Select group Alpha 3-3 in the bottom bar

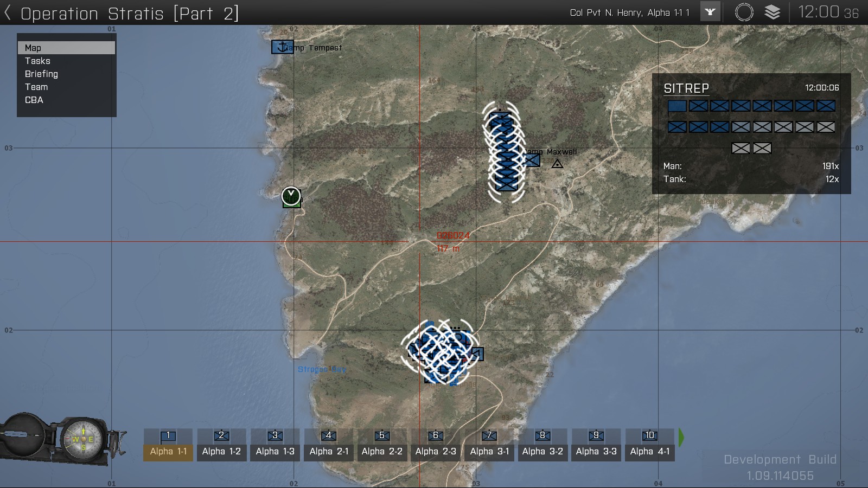tap(596, 445)
